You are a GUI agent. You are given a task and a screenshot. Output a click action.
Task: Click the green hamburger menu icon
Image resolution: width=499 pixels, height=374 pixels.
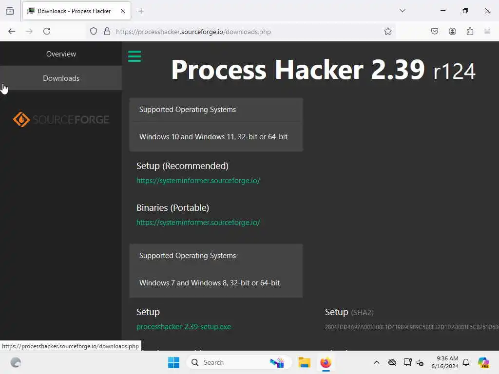click(x=134, y=56)
